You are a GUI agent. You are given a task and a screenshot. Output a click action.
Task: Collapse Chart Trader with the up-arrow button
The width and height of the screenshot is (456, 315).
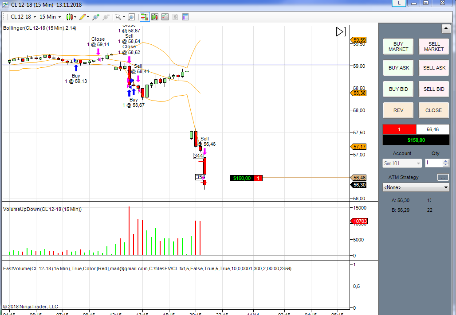click(x=446, y=29)
